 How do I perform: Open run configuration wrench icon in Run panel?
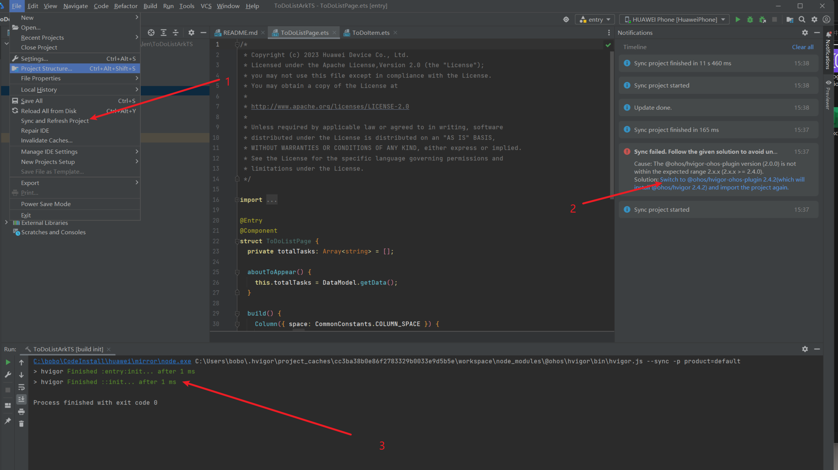pos(8,374)
